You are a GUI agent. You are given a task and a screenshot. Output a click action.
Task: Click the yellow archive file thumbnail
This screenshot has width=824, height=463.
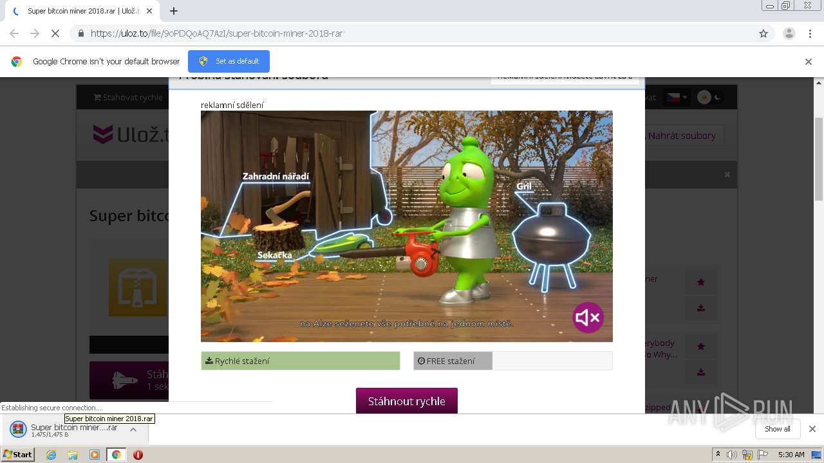(138, 287)
